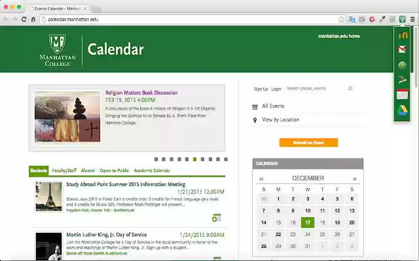The image size is (419, 261).
Task: Click the red gear extension icon
Action: coord(372,19)
